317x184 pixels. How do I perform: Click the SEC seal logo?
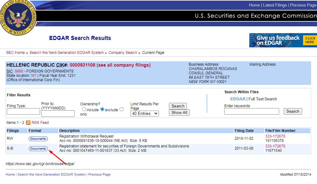[18, 17]
